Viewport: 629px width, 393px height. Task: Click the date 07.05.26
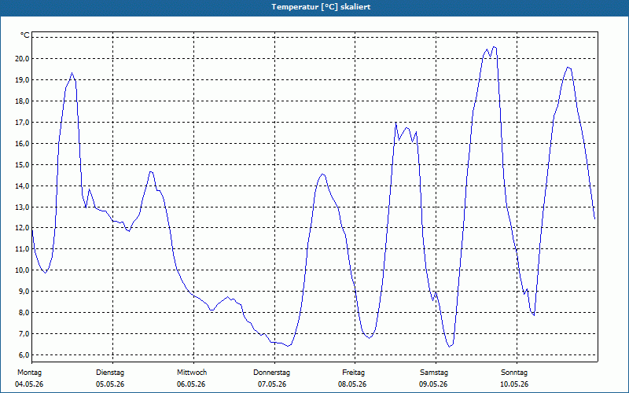(x=272, y=384)
